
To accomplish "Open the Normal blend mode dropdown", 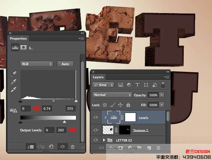I will tap(112, 95).
